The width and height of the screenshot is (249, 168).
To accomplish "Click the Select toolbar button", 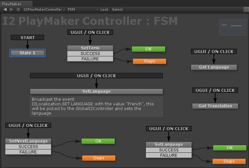I will pyautogui.click(x=117, y=10).
